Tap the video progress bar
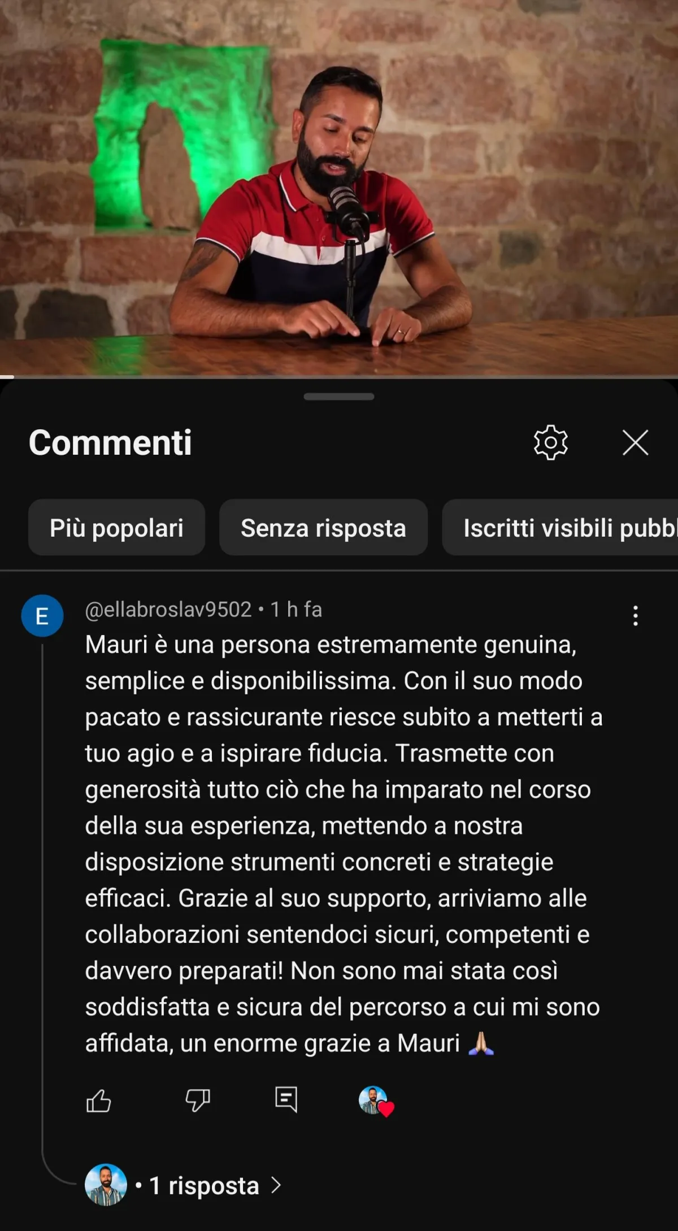Screen dimensions: 678x1231 point(339,377)
